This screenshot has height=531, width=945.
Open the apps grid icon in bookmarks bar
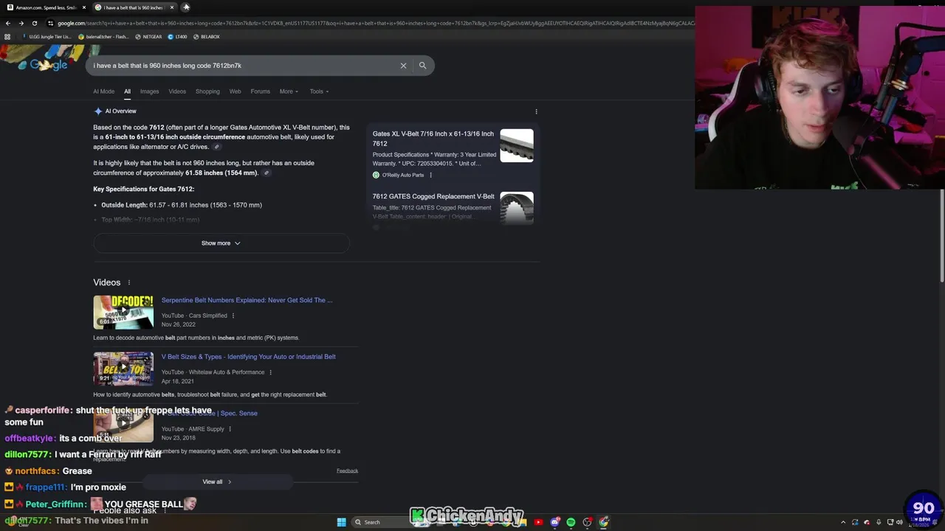[7, 36]
